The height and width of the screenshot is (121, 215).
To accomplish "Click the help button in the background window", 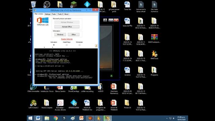I will pyautogui.click(x=105, y=20).
